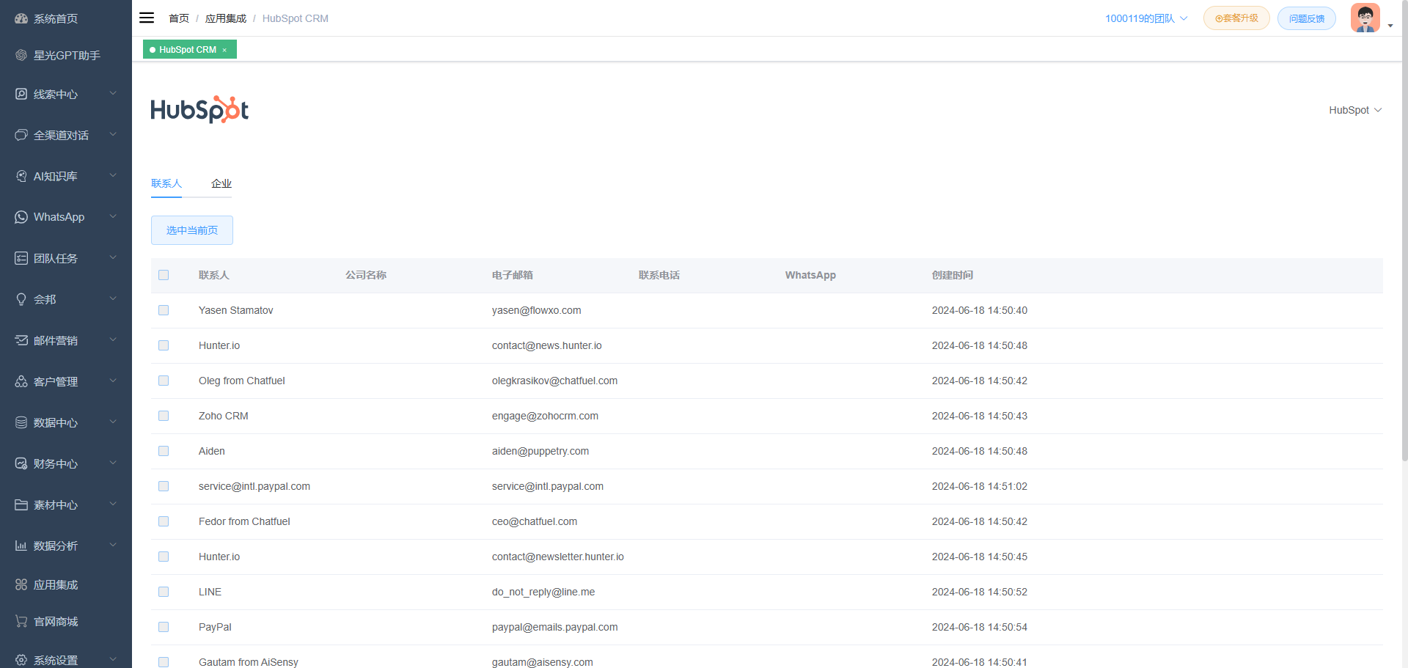The image size is (1408, 668).
Task: Go to 应用集成 via breadcrumb
Action: pos(226,18)
